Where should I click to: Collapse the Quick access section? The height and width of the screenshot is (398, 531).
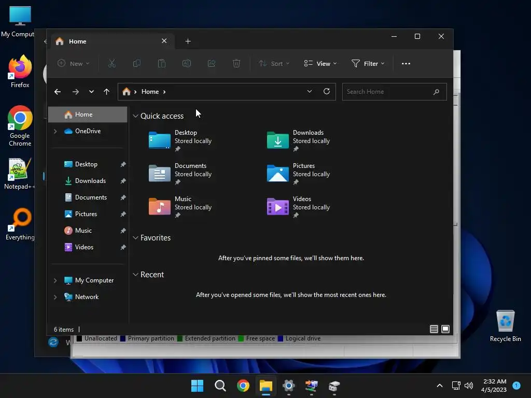pyautogui.click(x=135, y=116)
